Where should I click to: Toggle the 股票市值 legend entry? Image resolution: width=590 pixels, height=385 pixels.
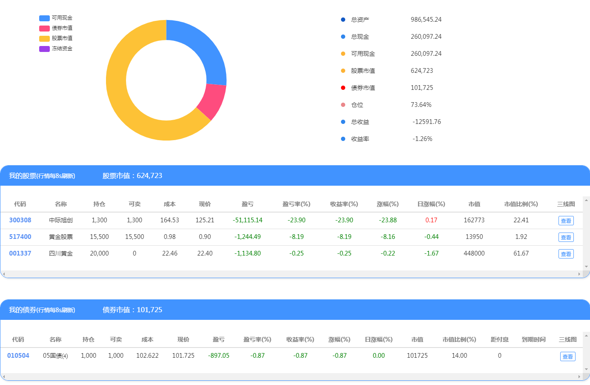coord(56,38)
